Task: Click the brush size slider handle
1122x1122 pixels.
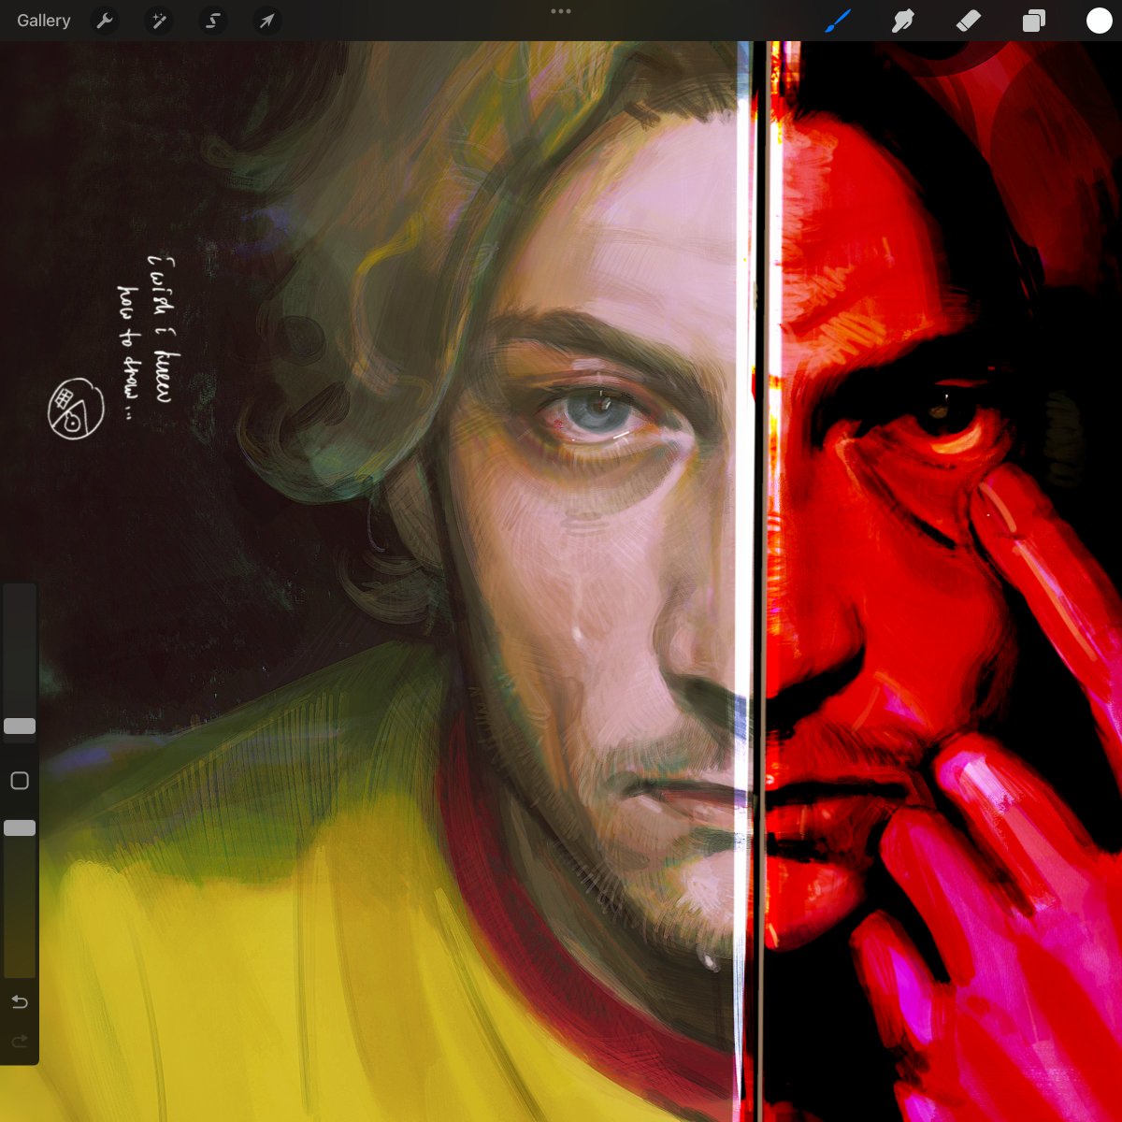Action: pyautogui.click(x=20, y=726)
